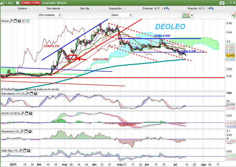Click the Gan día label
The width and height of the screenshot is (236, 167).
85,9
